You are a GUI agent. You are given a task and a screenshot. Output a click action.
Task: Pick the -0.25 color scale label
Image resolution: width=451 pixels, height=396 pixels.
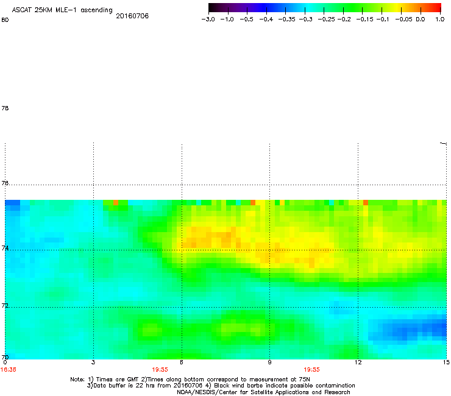327,19
